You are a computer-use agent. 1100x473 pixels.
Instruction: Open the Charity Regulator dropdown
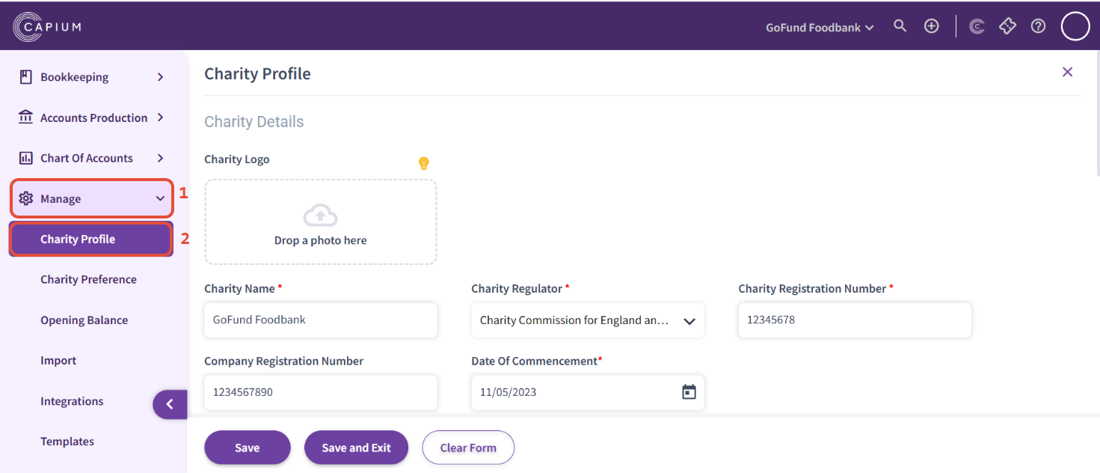[588, 320]
